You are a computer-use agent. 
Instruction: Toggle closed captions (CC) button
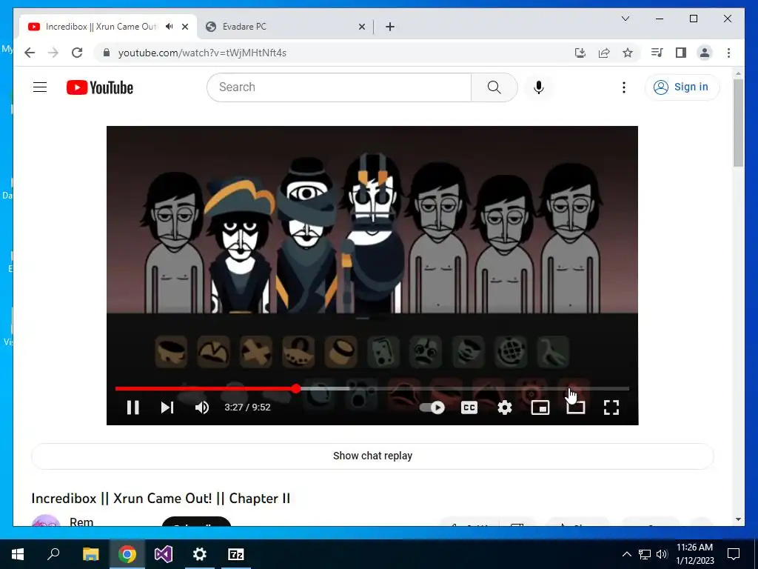pyautogui.click(x=469, y=407)
